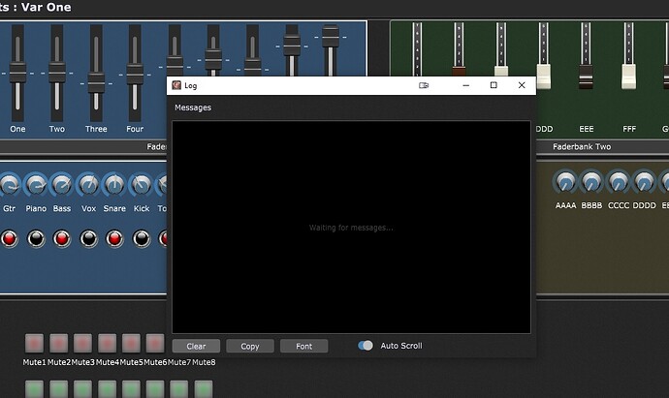Click the fader labeled One
This screenshot has width=669, height=398.
pos(17,73)
